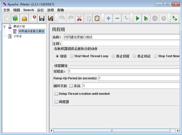182x135 pixels.
Task: Click the 注释 comments input field
Action: [121, 44]
